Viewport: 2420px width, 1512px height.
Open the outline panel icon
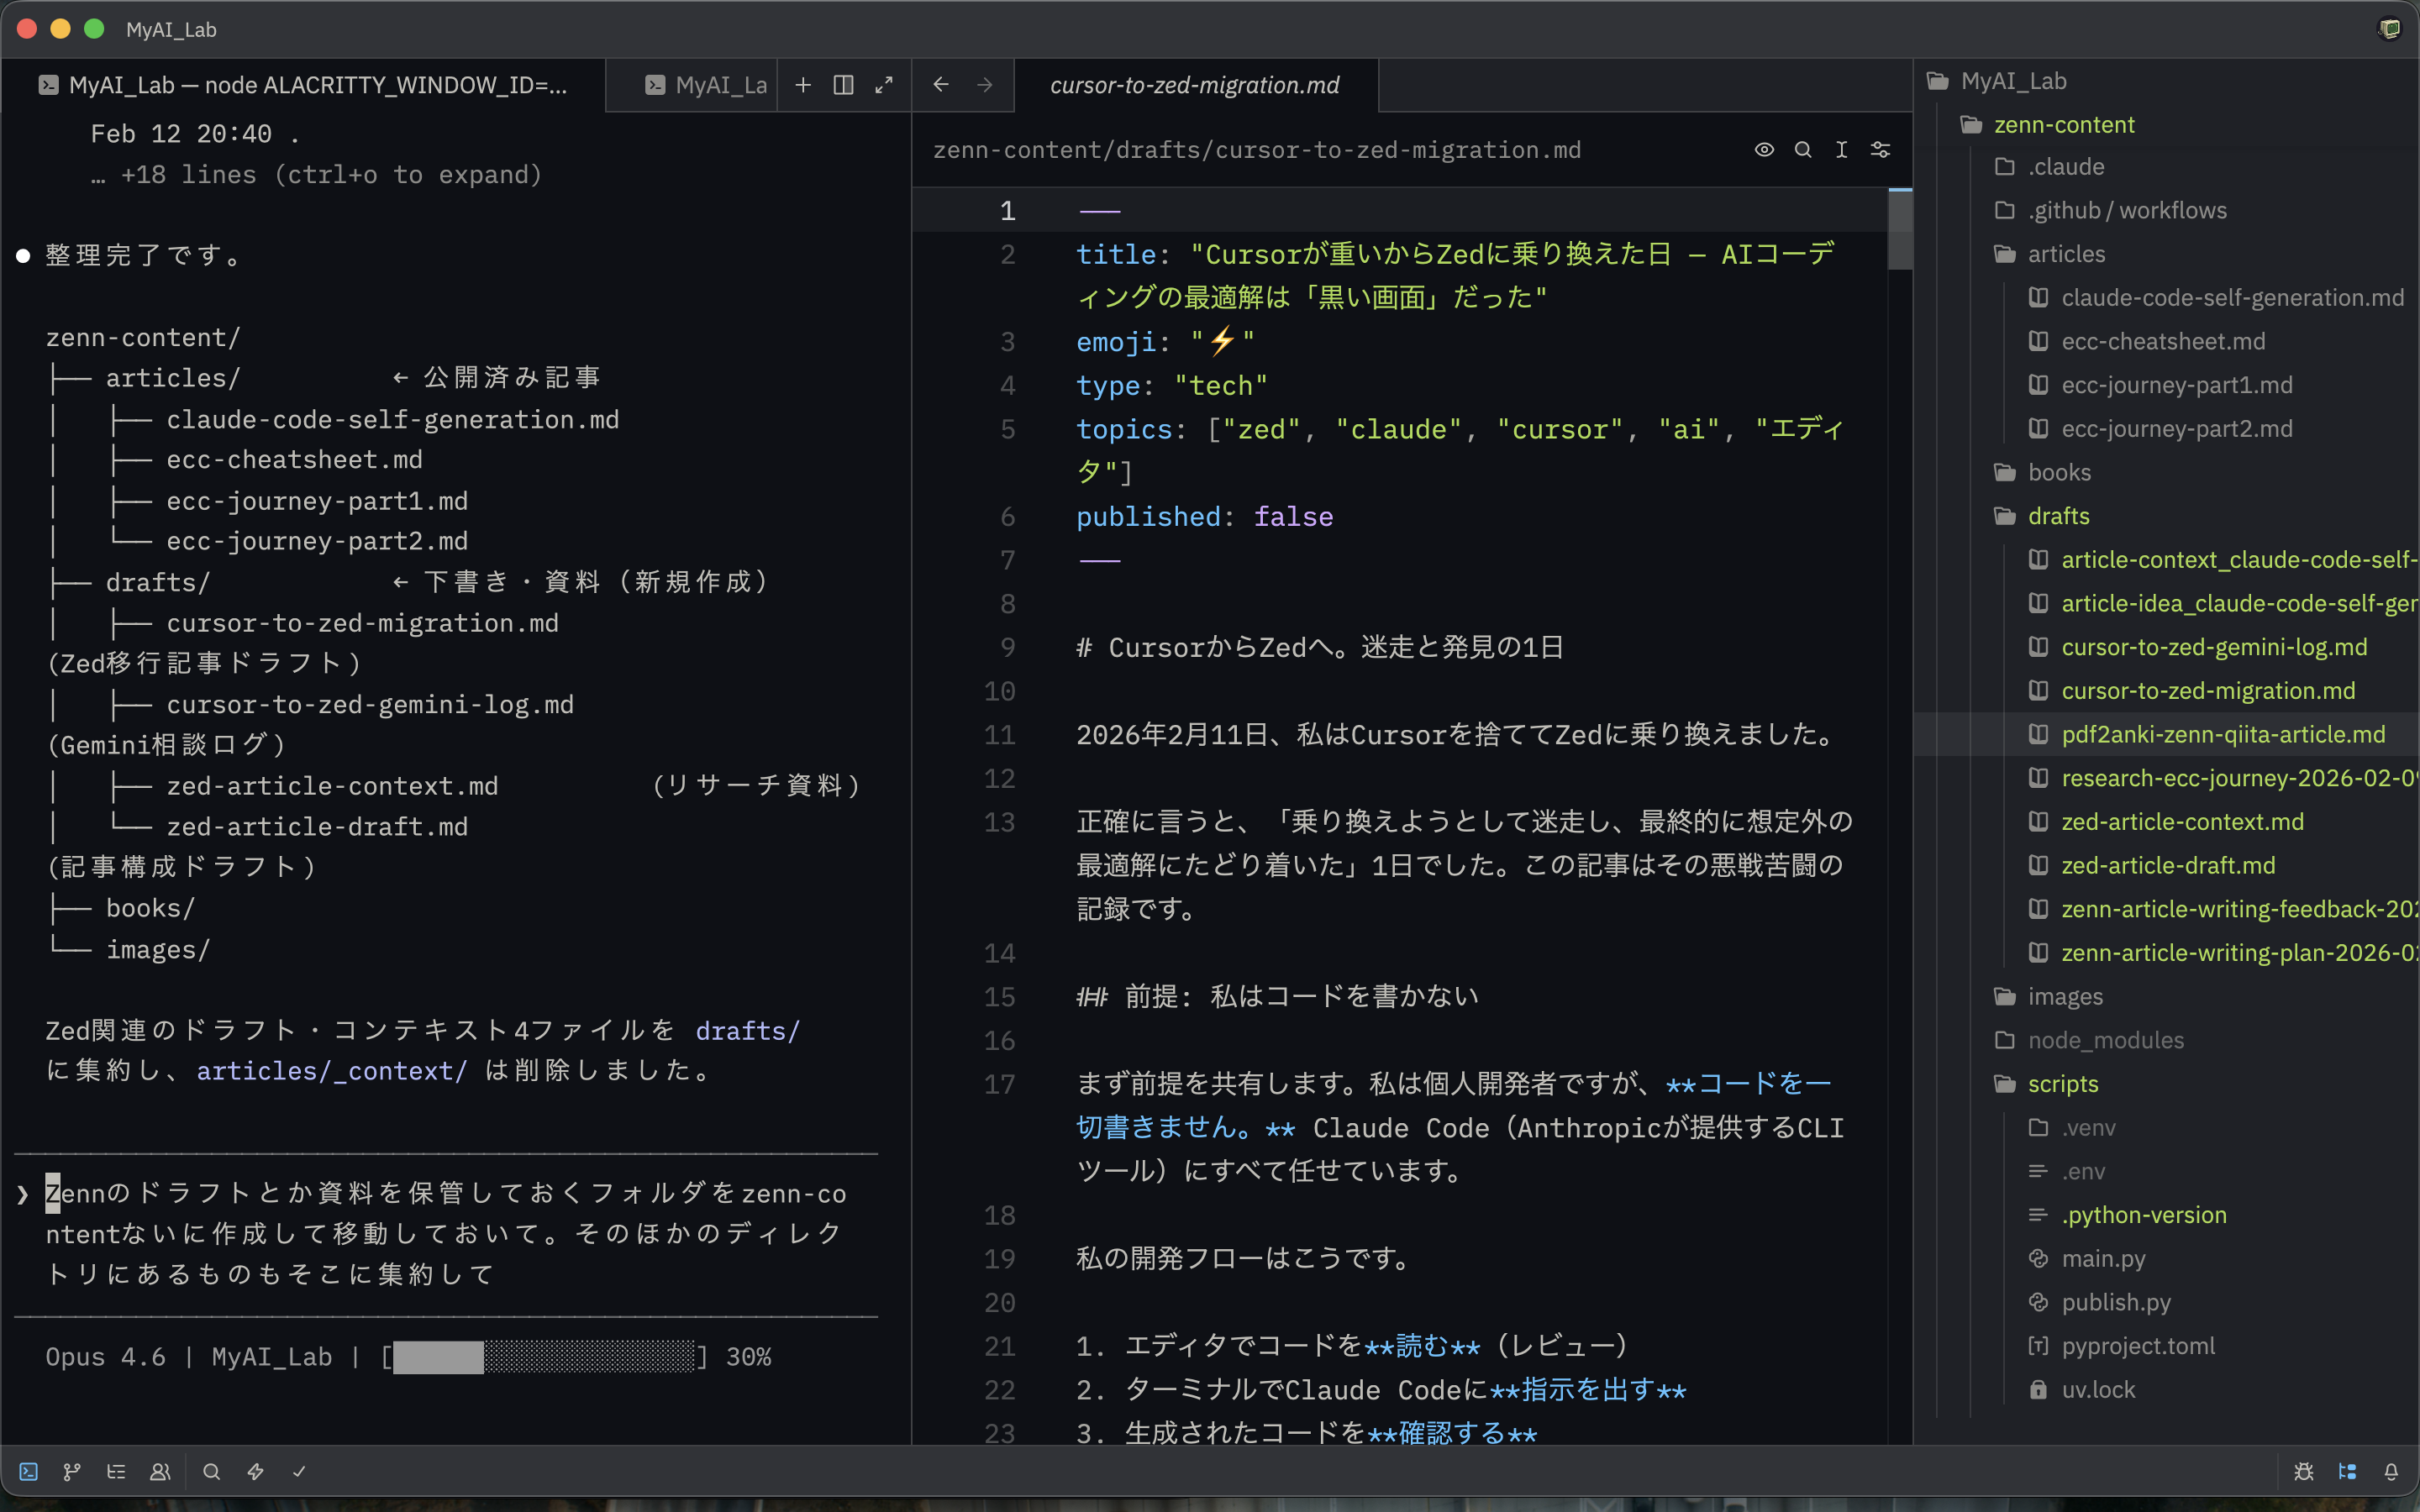(x=116, y=1471)
